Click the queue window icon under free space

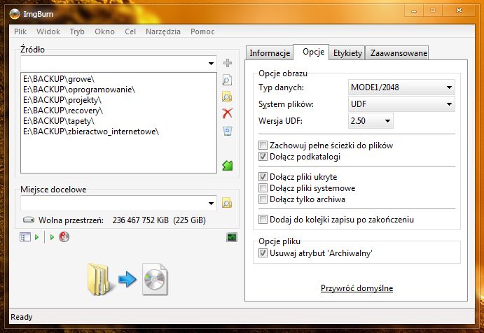coord(25,236)
